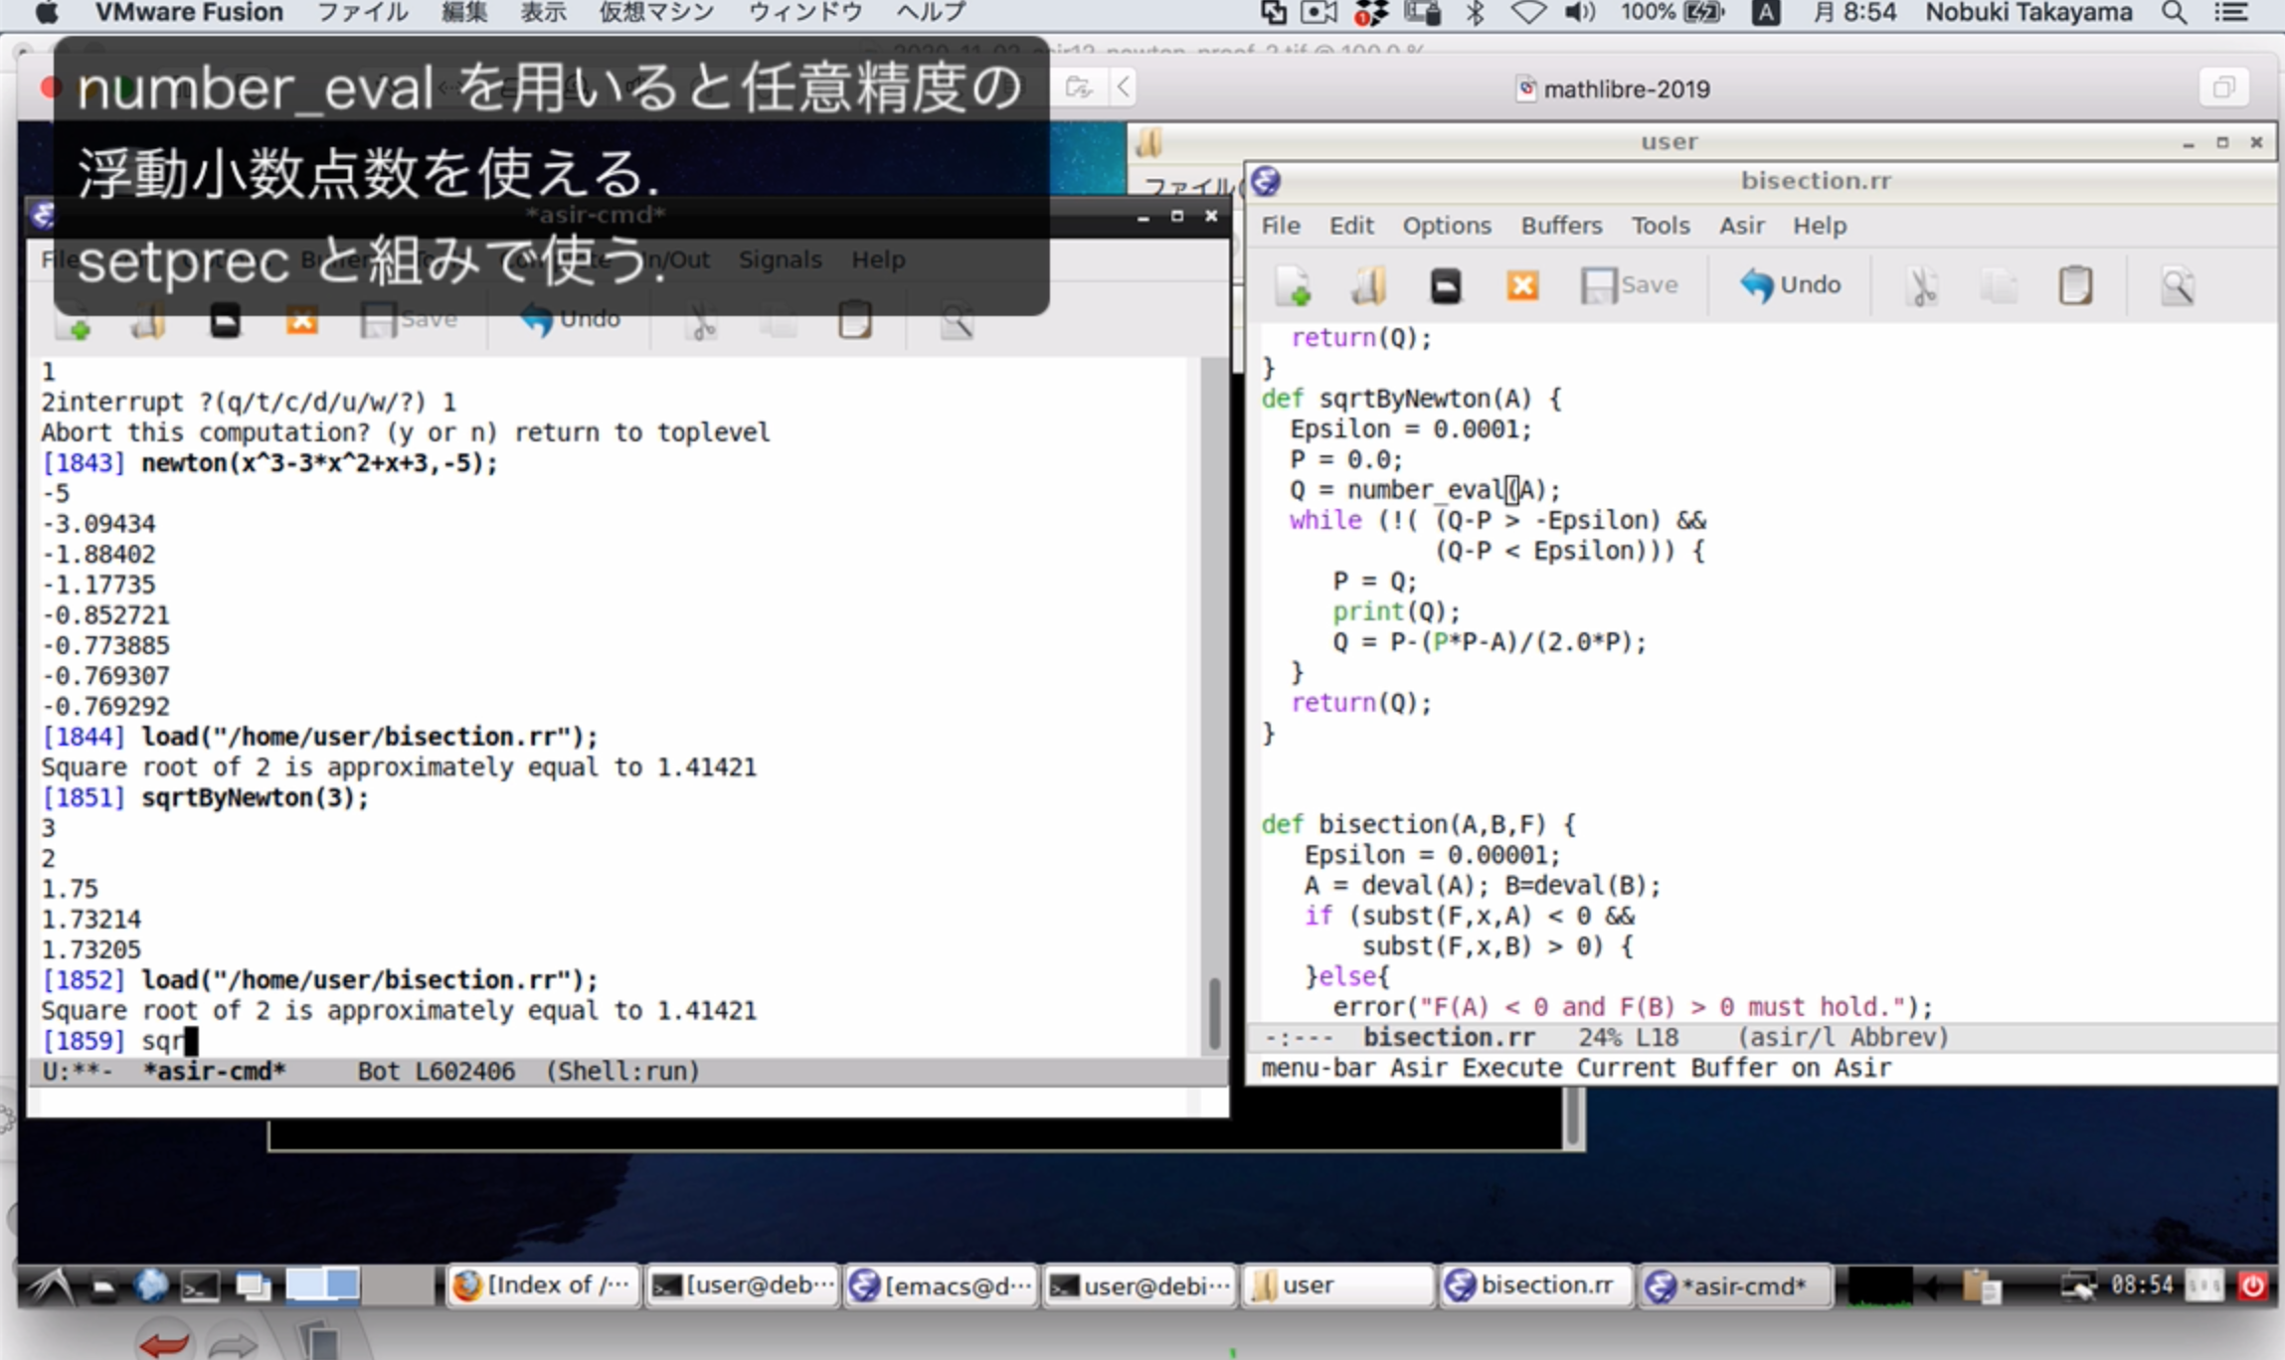Open File menu in bisection.rr window
2285x1360 pixels.
point(1281,226)
